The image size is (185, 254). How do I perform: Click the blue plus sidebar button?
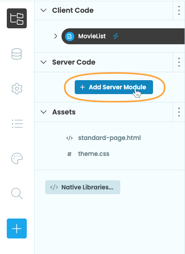[x=17, y=228]
